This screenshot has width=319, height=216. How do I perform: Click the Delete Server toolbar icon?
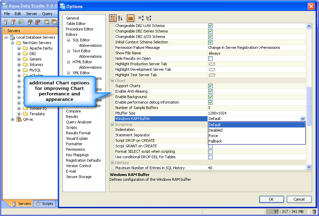[13, 22]
